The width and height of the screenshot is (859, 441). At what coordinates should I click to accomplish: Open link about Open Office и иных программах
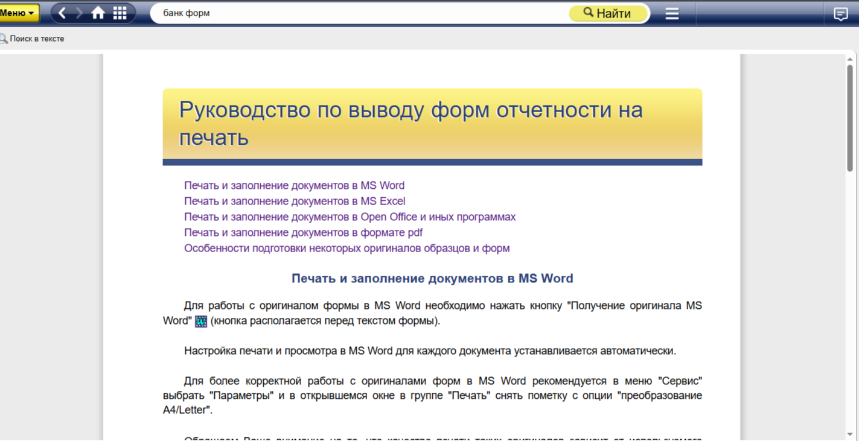tap(350, 217)
